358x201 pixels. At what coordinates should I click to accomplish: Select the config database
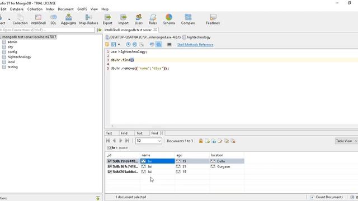(x=12, y=52)
